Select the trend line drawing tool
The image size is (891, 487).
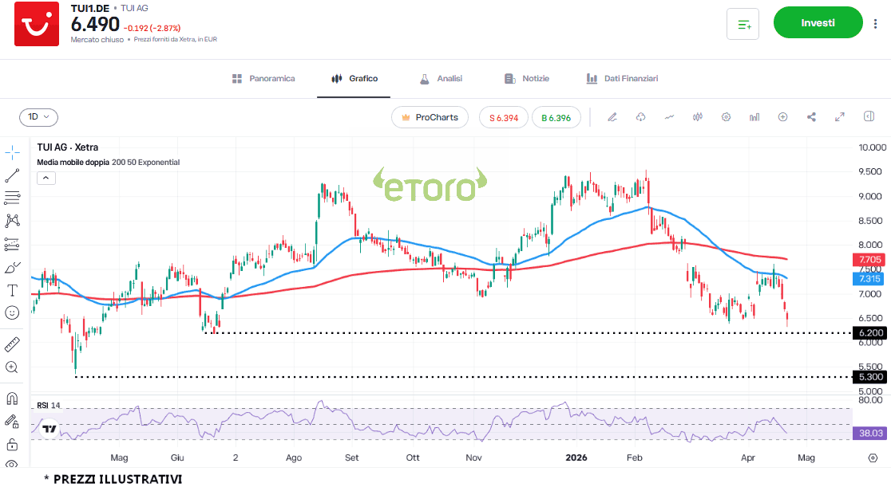[x=12, y=175]
